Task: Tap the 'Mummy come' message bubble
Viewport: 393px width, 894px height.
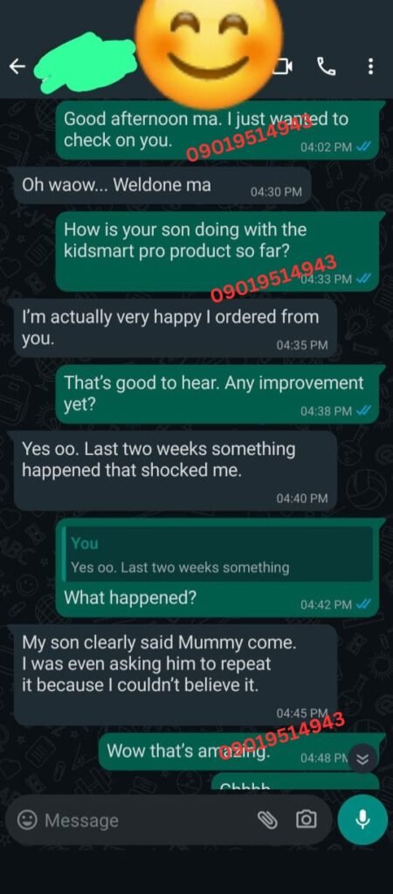Action: [176, 675]
